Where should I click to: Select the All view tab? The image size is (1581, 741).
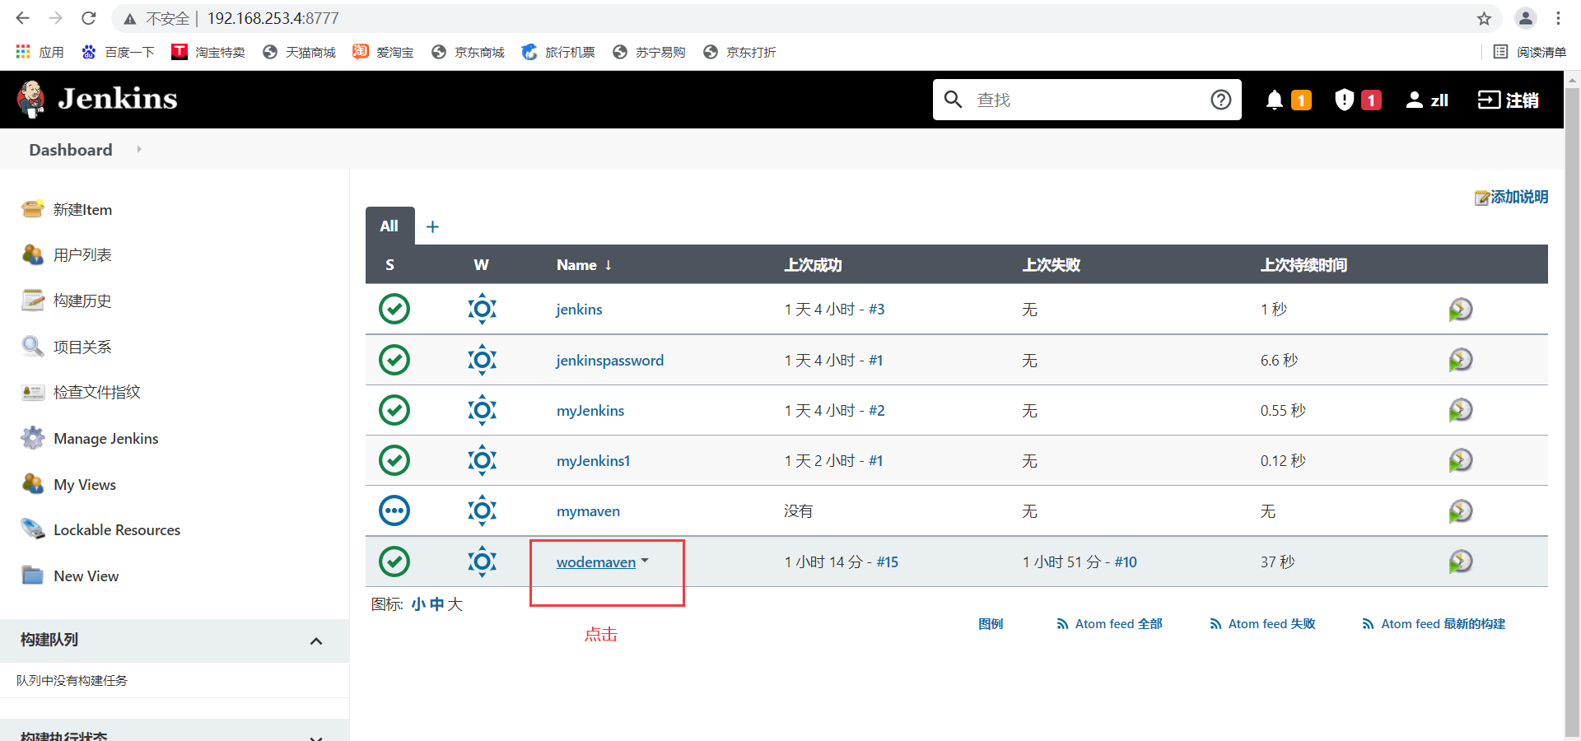point(389,226)
